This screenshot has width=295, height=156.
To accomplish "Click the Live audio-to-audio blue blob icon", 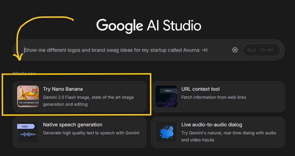I will pyautogui.click(x=166, y=132).
